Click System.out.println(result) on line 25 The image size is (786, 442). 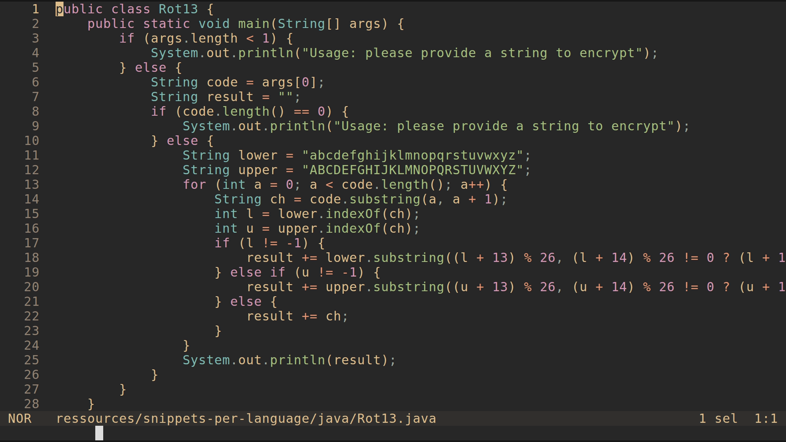coord(289,360)
